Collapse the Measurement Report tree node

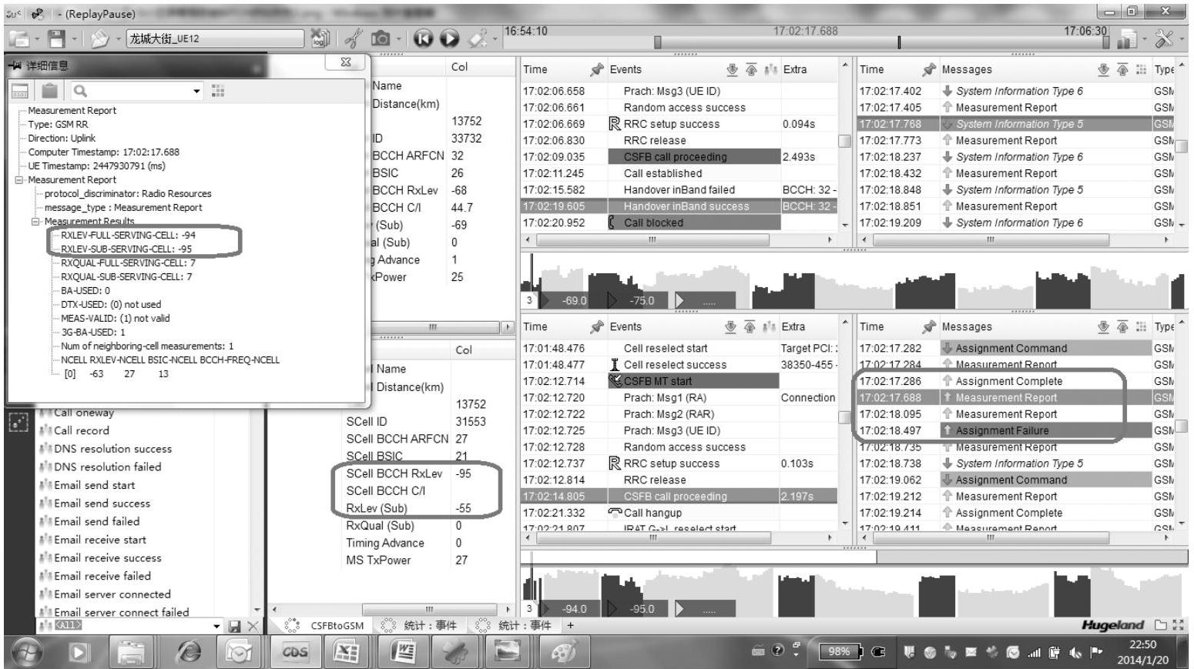pos(19,180)
